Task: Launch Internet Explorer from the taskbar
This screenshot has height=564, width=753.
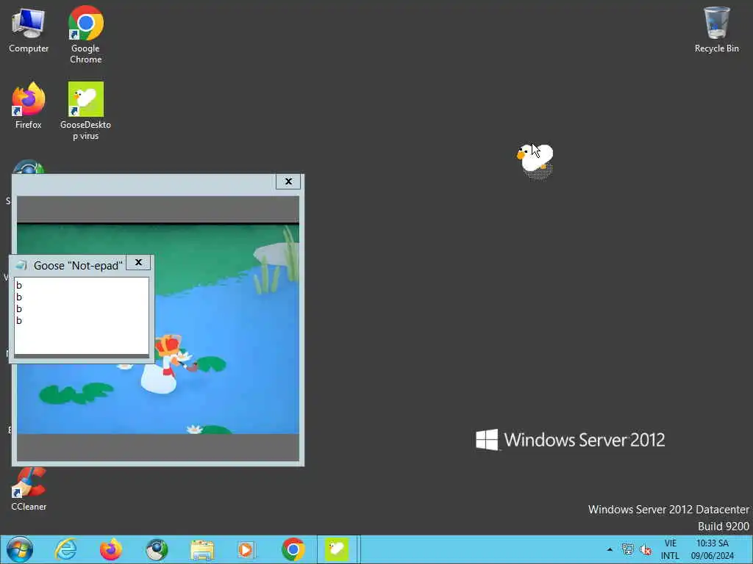Action: [65, 549]
